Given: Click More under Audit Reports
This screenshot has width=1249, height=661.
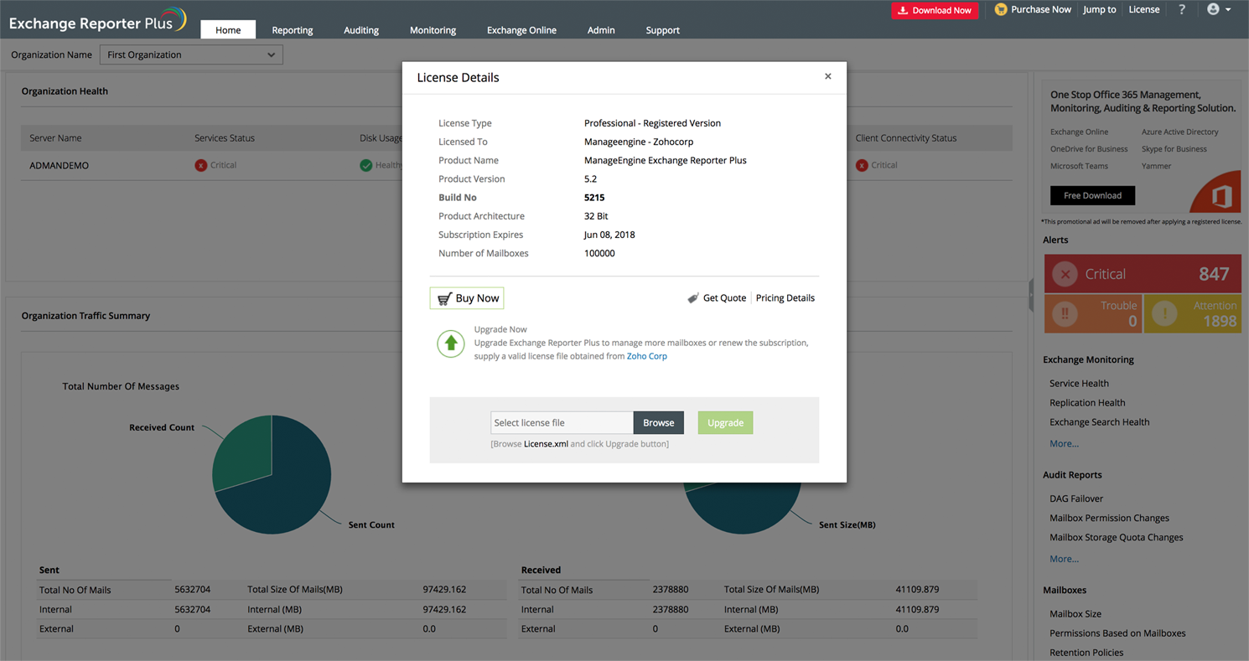Looking at the screenshot, I should pyautogui.click(x=1065, y=559).
